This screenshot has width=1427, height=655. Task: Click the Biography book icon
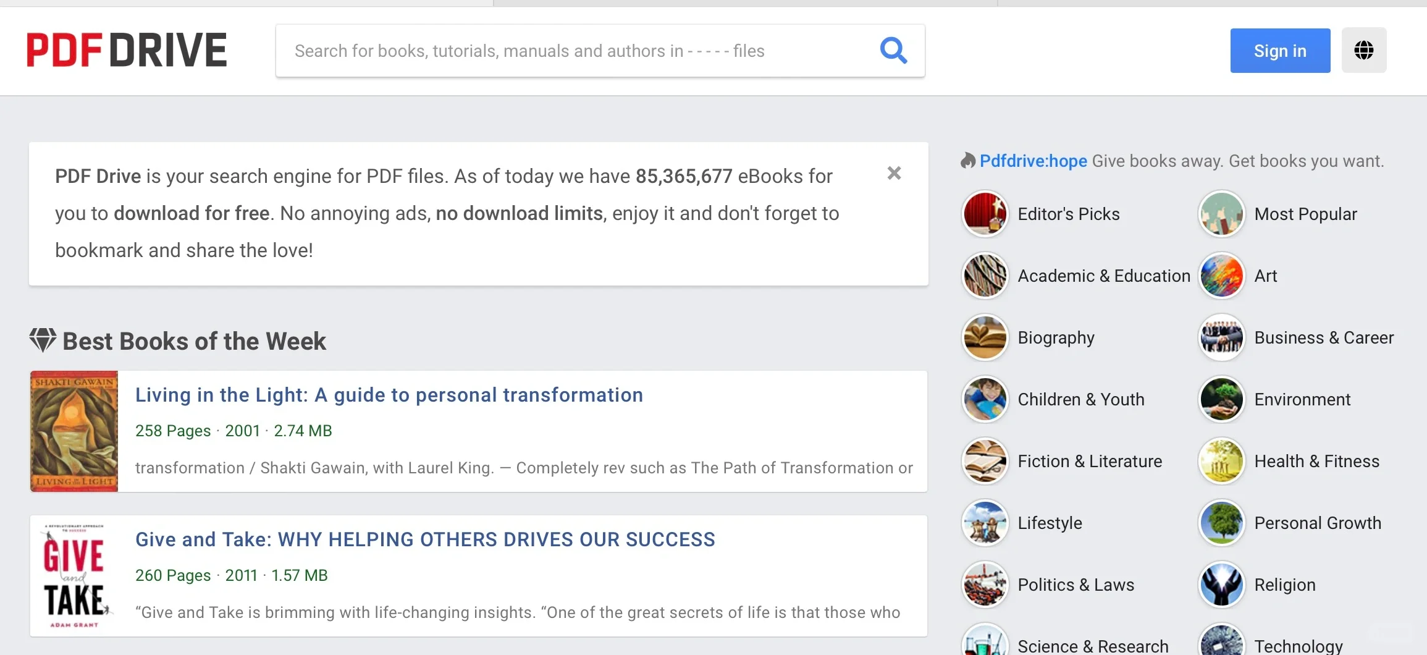985,337
